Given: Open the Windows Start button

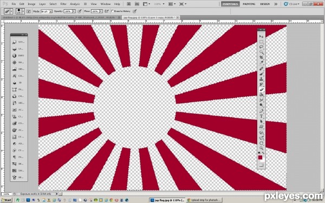Looking at the screenshot, I should tap(6, 200).
